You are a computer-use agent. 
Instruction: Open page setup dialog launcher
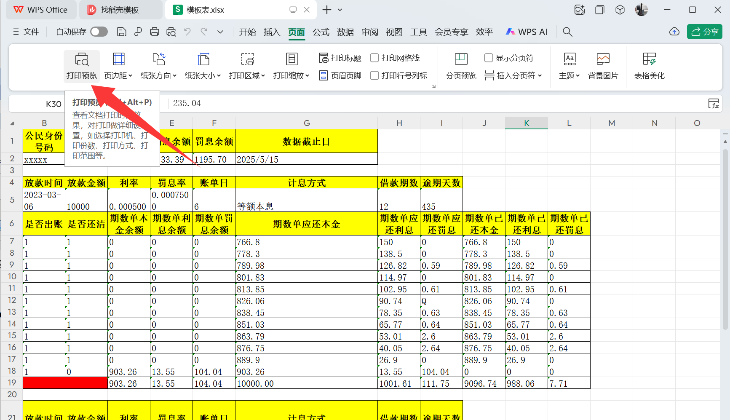pos(434,86)
